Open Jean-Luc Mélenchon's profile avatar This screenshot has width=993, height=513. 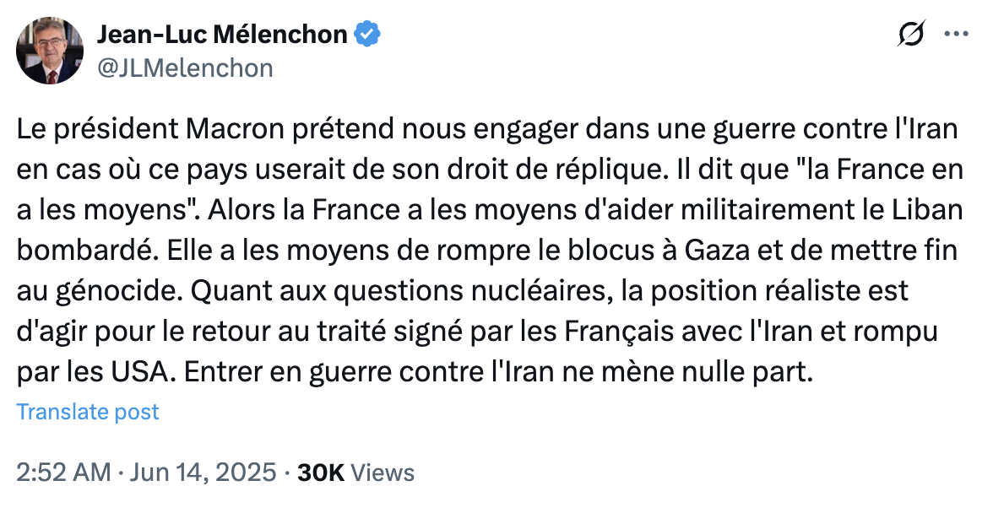[49, 51]
